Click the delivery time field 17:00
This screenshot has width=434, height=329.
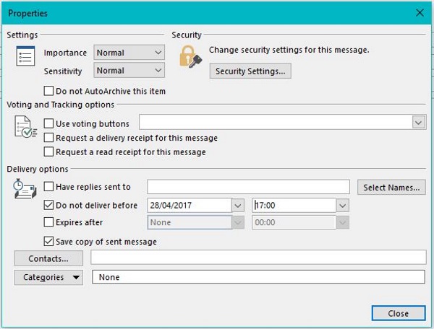[x=294, y=206]
